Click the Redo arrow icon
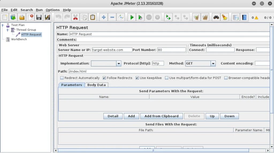This screenshot has height=153, width=274. click(67, 17)
